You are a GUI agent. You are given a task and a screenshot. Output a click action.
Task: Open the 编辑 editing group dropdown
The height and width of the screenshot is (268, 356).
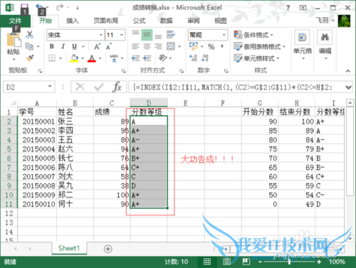click(x=325, y=45)
